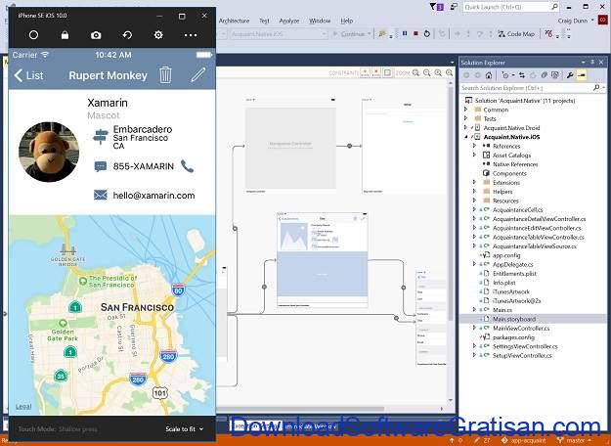Open the Window menu
Viewport: 611px width, 446px height.
[320, 21]
